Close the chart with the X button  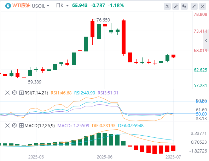pyautogui.click(x=203, y=6)
